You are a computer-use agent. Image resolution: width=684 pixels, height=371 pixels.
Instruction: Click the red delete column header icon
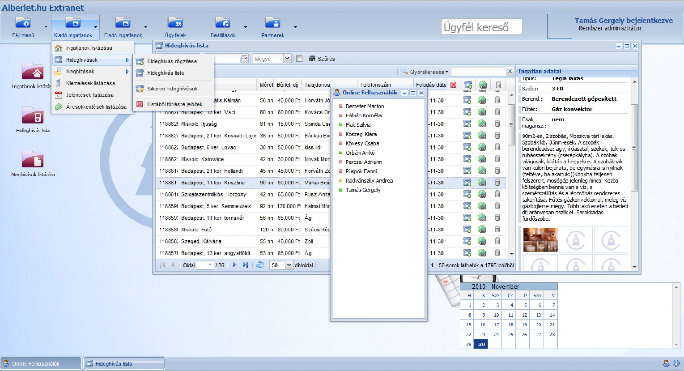(453, 85)
